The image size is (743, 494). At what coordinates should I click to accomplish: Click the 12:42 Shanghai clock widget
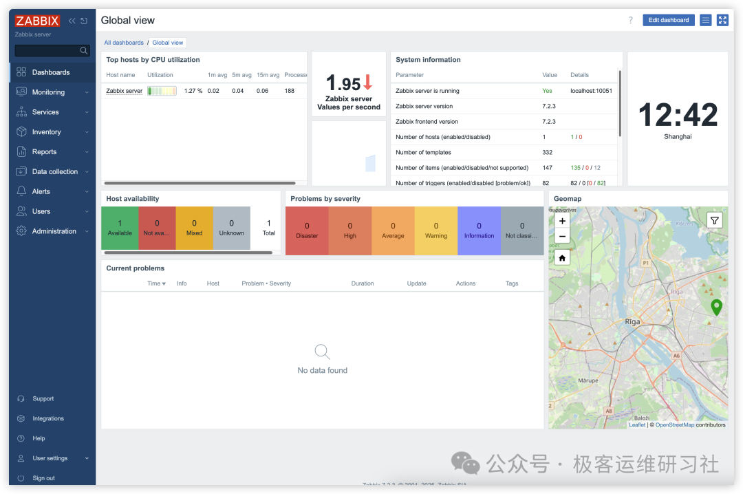pos(678,119)
